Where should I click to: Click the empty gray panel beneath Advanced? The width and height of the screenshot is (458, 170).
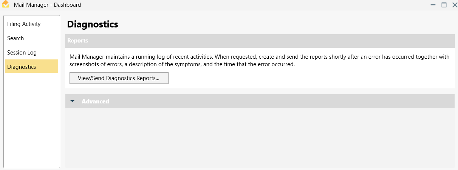coord(260,138)
